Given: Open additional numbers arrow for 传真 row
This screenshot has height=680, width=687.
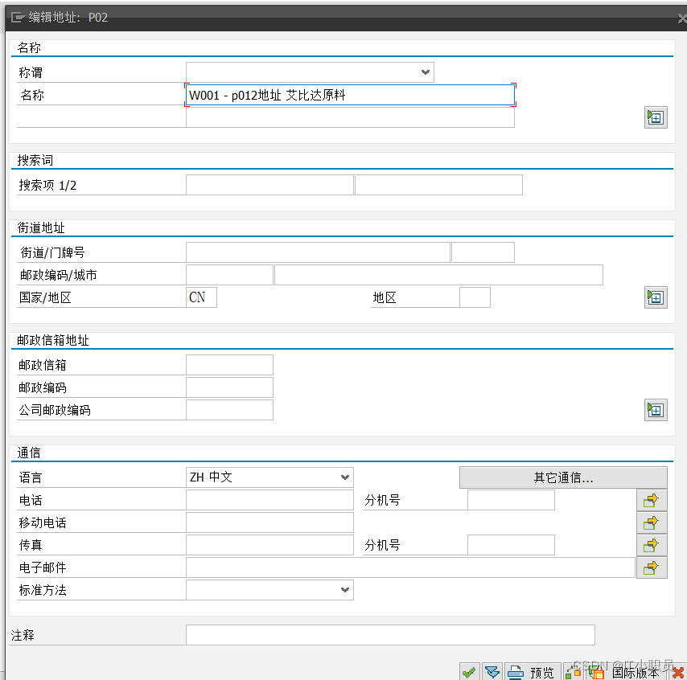Looking at the screenshot, I should 652,545.
